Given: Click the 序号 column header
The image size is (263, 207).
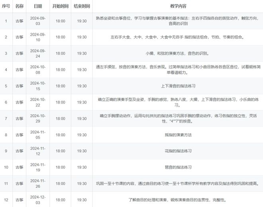Looking at the screenshot, I should pos(6,7).
